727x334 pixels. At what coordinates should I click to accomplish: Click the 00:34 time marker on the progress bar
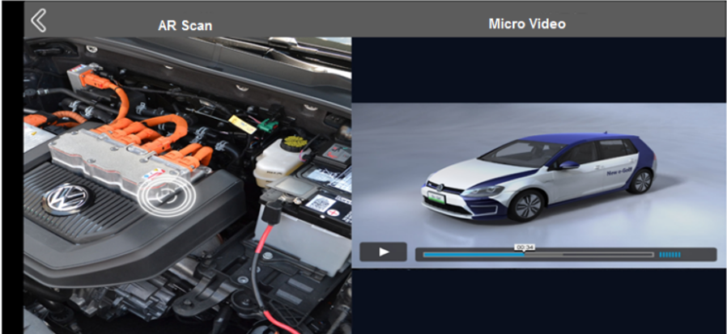525,247
